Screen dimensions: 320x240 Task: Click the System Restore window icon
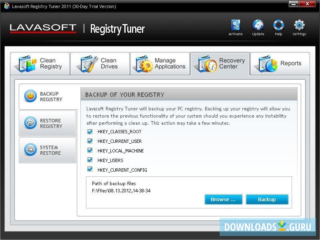coord(30,149)
